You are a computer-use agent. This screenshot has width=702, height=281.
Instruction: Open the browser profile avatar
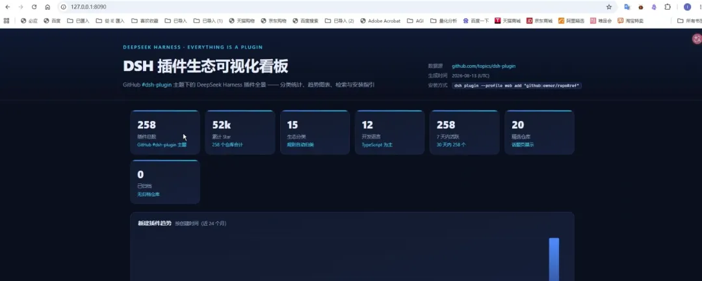[x=687, y=7]
